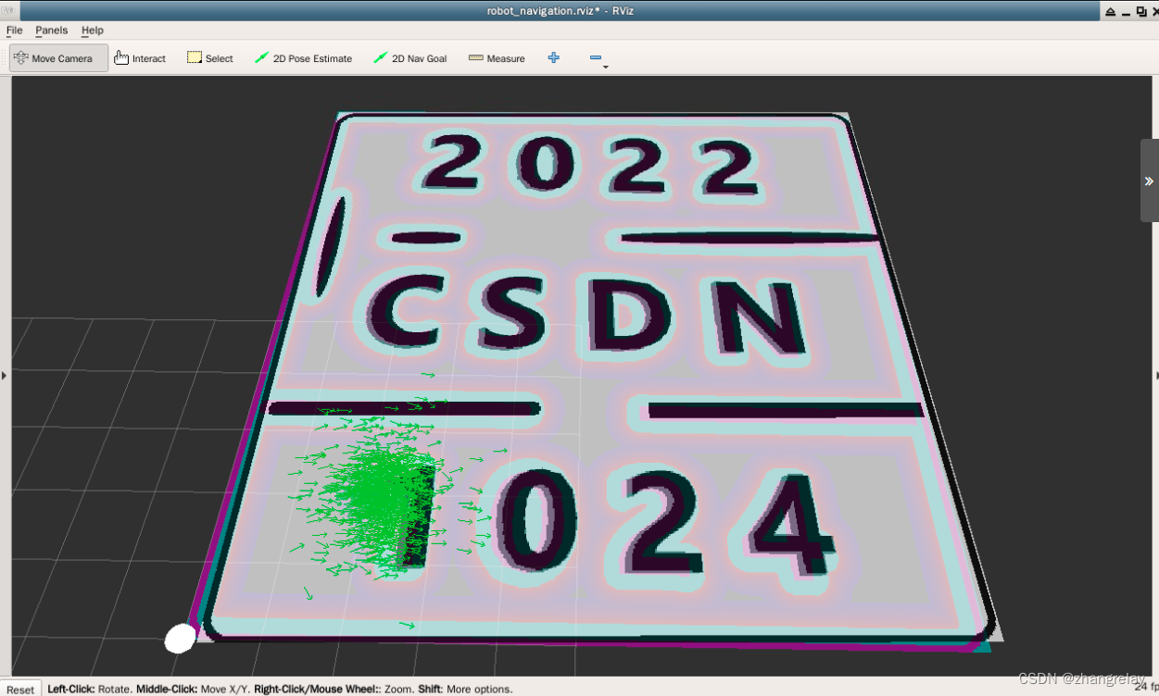This screenshot has height=696, width=1159.
Task: Expand the right Views panel handle
Action: [x=1155, y=375]
